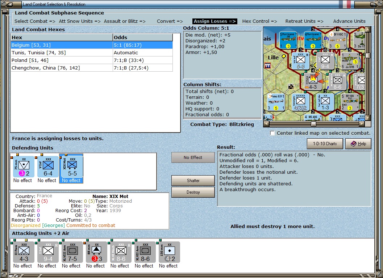Image resolution: width=383 pixels, height=278 pixels.
Task: Click the Convert subphase step
Action: point(170,21)
